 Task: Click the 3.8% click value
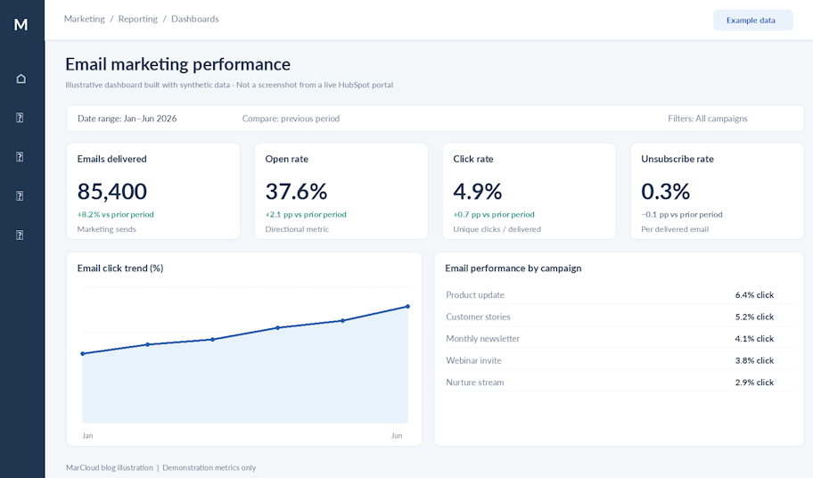[754, 360]
